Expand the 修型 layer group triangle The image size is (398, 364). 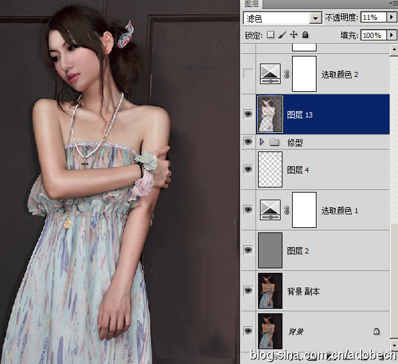tap(261, 142)
